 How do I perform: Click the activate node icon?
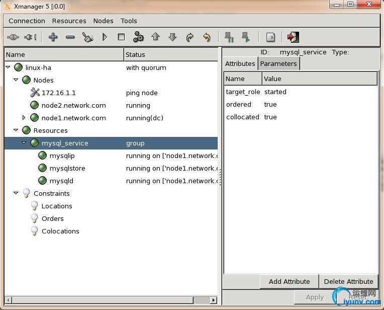coord(246,37)
